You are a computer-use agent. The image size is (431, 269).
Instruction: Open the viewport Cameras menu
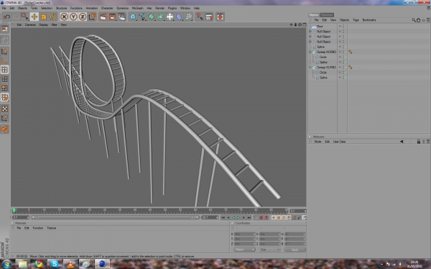click(x=30, y=24)
